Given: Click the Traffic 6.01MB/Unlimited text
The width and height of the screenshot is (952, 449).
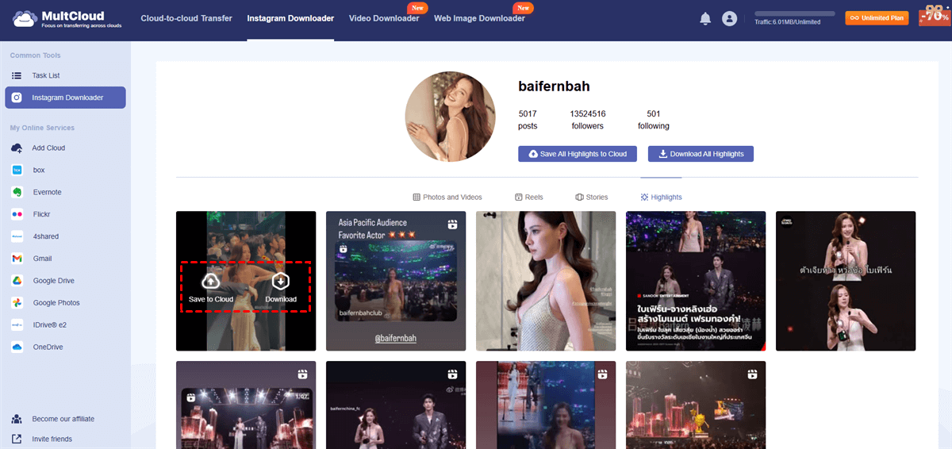Looking at the screenshot, I should click(788, 22).
